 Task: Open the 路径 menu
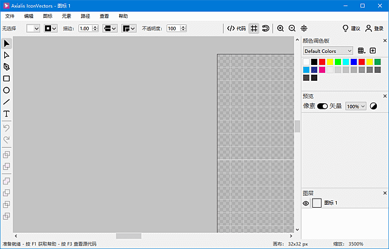point(85,16)
